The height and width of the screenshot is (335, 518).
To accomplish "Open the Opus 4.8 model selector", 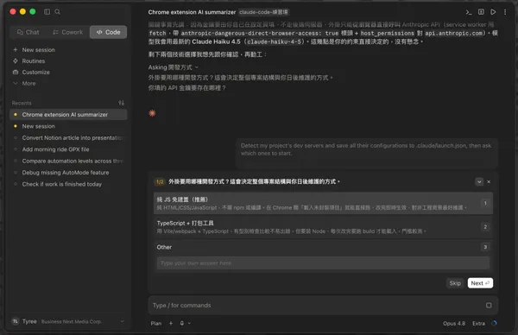I will (x=454, y=324).
